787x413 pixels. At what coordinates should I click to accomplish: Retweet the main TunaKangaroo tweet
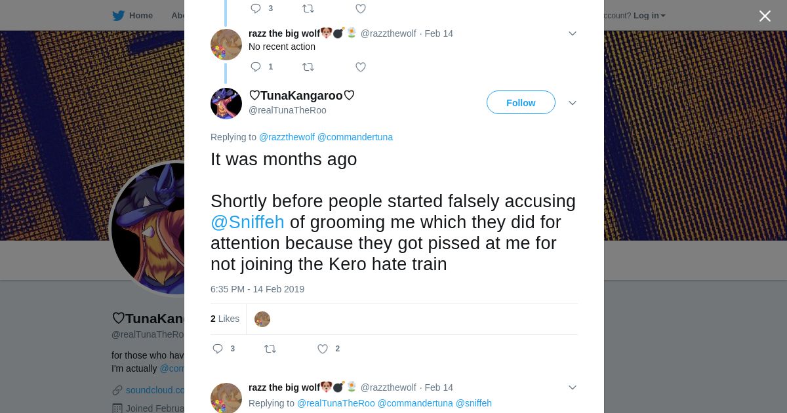270,349
